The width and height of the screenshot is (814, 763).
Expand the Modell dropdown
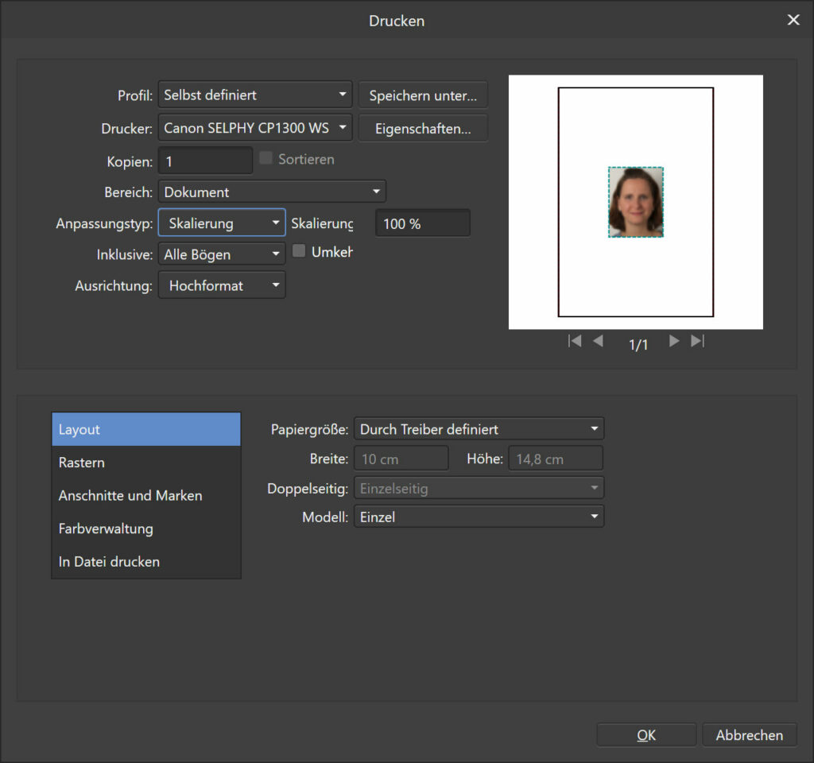point(478,517)
